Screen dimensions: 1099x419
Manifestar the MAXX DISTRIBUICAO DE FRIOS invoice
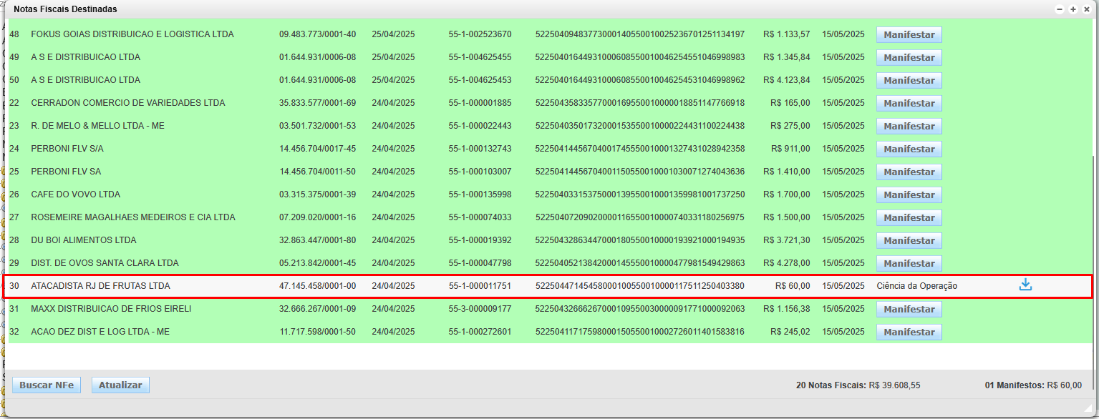click(909, 309)
